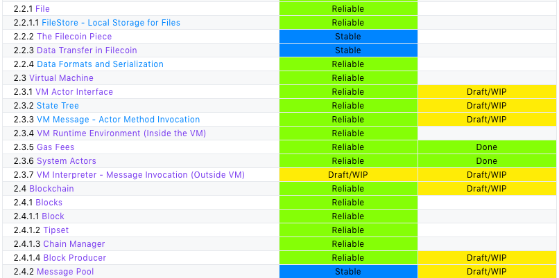Navigate to the Virtual Machine section
This screenshot has height=278, width=559.
(x=61, y=78)
